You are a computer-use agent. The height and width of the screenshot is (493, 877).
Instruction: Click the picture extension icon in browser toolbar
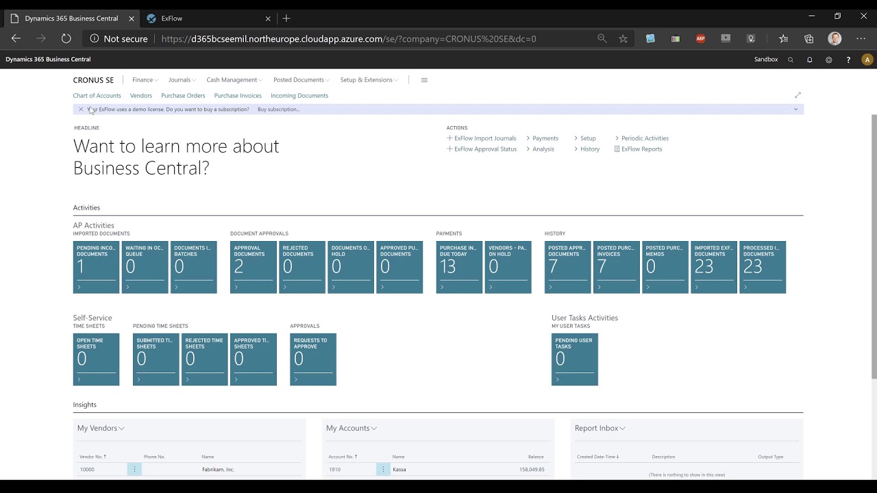coord(650,39)
